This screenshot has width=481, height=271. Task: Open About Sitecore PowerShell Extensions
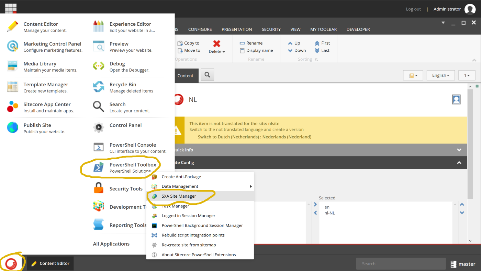coord(200,255)
